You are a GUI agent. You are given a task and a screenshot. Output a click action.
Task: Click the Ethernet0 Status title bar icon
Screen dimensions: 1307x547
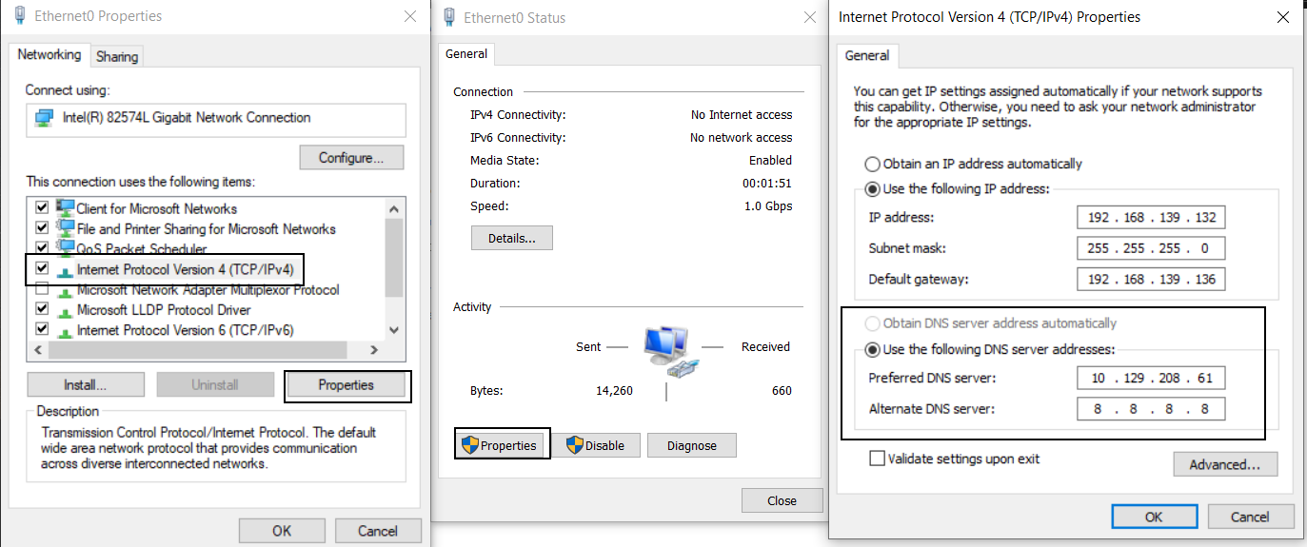[x=449, y=17]
